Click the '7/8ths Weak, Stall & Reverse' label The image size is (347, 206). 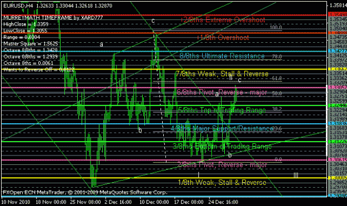tap(222, 74)
